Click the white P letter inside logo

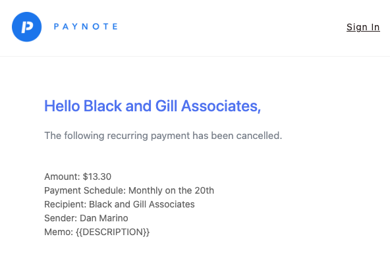(x=27, y=27)
